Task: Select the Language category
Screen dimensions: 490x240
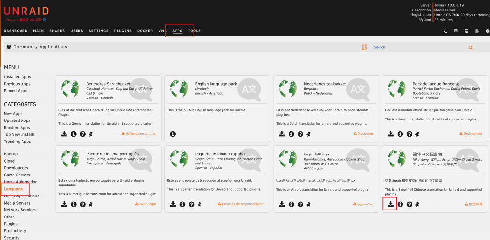Action: click(x=13, y=189)
